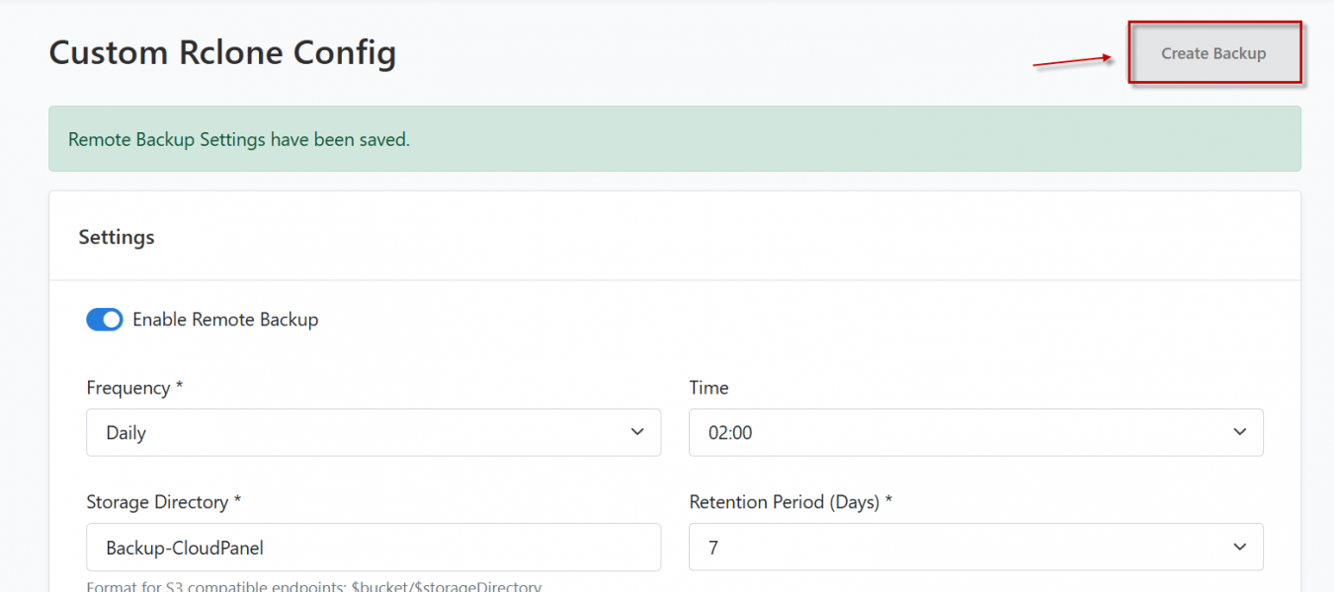Click the Custom Rclone Config page heading
This screenshot has width=1334, height=592.
coord(222,52)
